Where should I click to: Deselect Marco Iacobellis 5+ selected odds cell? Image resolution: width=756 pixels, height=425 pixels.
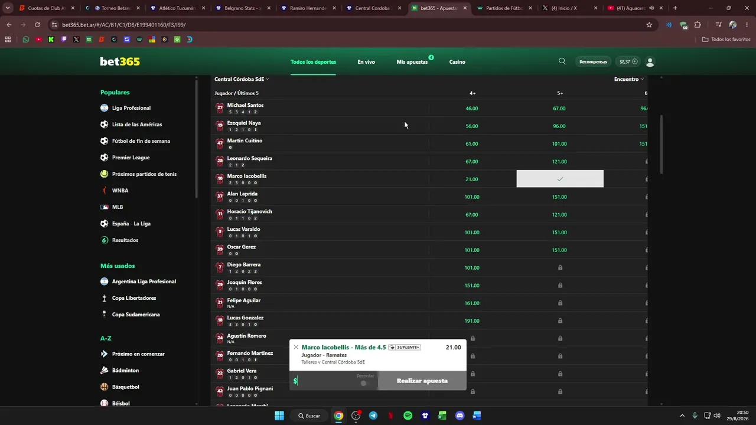click(560, 179)
